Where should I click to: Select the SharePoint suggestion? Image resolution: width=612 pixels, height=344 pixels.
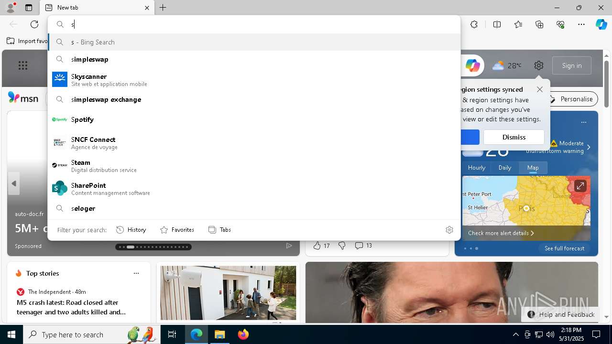(254, 189)
